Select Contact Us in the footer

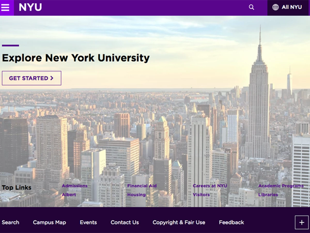[x=125, y=222]
